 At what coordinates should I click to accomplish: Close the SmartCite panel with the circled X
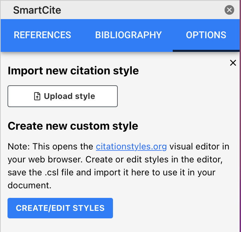pos(229,10)
